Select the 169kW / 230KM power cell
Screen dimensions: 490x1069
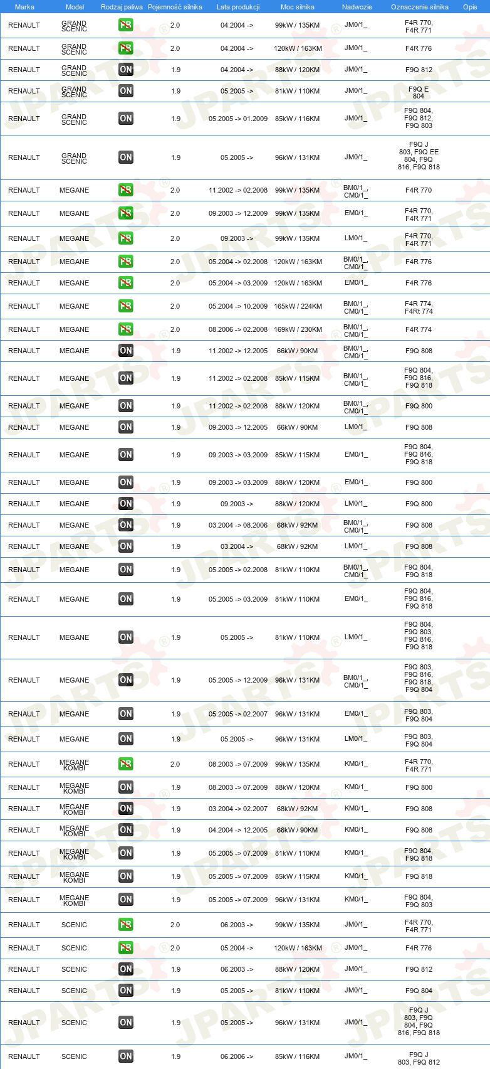pos(298,329)
